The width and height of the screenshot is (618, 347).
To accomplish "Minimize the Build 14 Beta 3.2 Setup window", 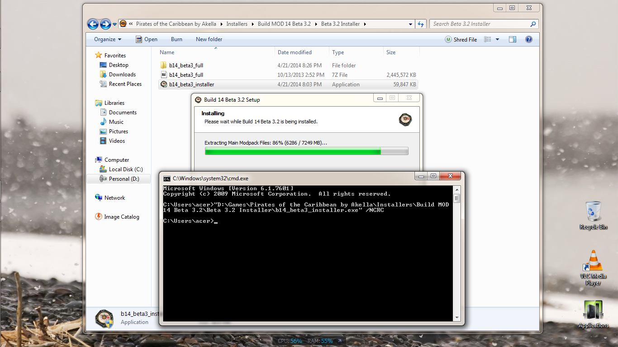I will [380, 98].
